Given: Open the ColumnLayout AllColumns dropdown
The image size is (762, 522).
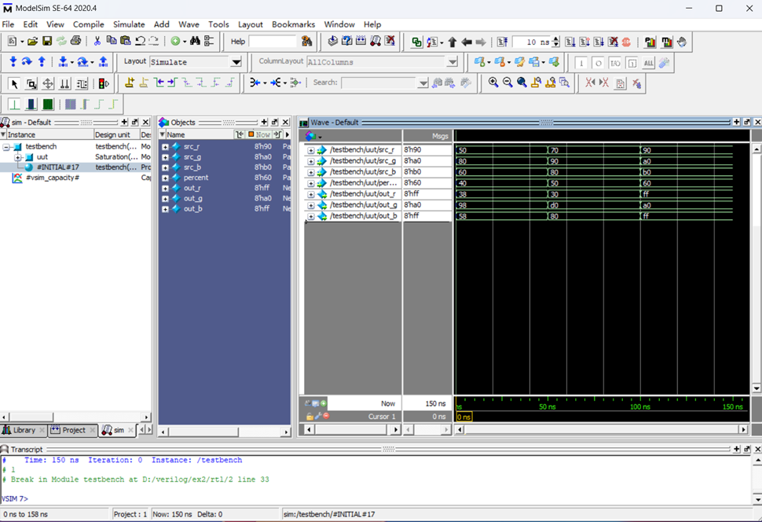Looking at the screenshot, I should [x=452, y=62].
